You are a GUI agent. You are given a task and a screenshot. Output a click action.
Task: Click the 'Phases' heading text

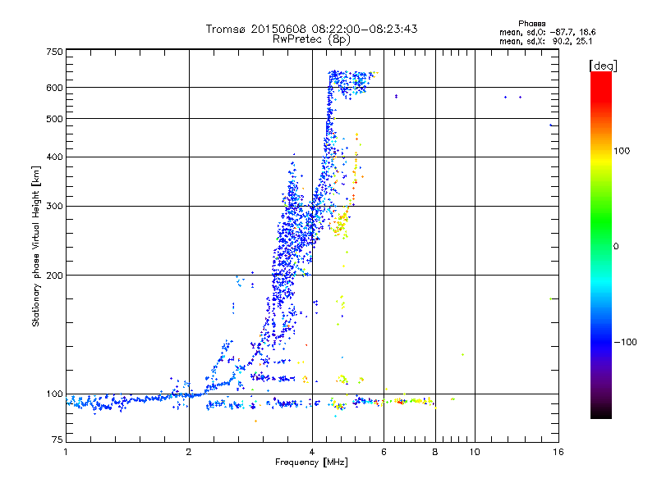point(531,24)
